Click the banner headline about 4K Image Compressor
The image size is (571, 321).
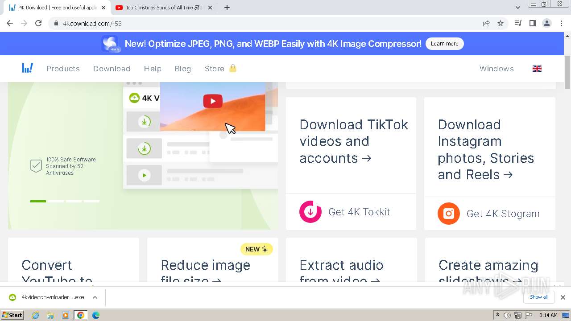click(273, 44)
